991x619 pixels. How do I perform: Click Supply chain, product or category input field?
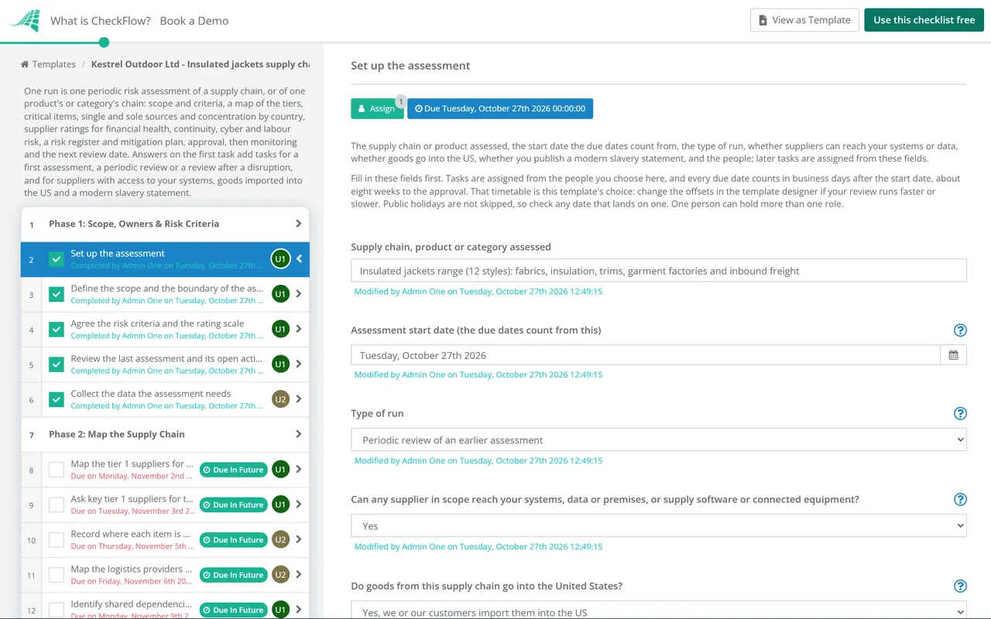(x=659, y=271)
